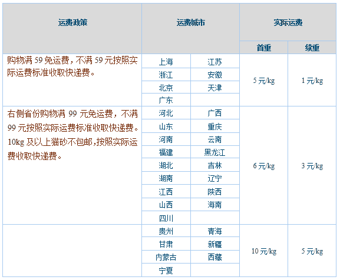Click the 10 元/kg first-weight price
The image size is (340, 280).
(263, 251)
